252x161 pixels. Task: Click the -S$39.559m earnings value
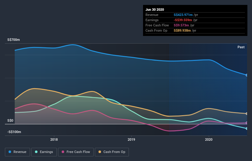point(183,20)
